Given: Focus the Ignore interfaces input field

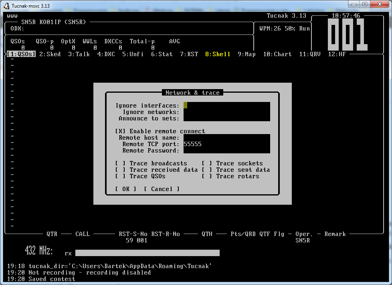Looking at the screenshot, I should (x=227, y=105).
